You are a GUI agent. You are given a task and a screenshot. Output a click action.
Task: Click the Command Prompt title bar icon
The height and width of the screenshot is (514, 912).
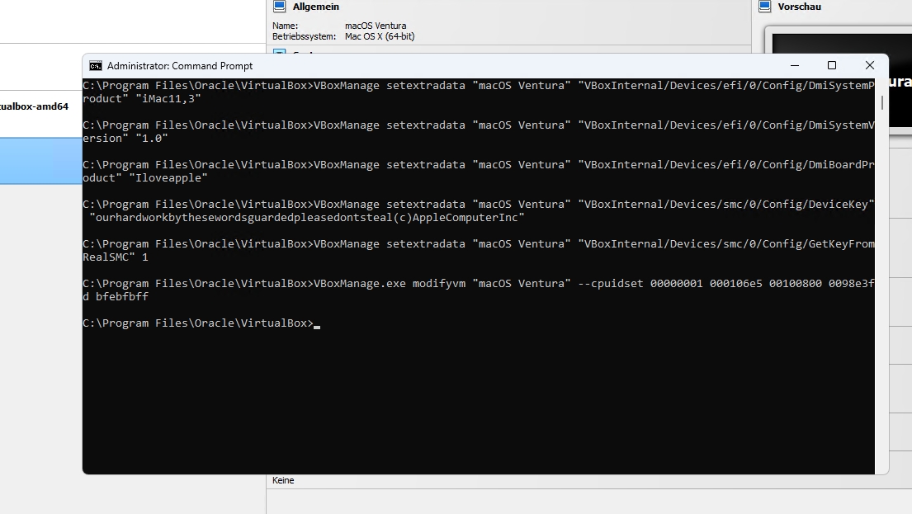96,66
